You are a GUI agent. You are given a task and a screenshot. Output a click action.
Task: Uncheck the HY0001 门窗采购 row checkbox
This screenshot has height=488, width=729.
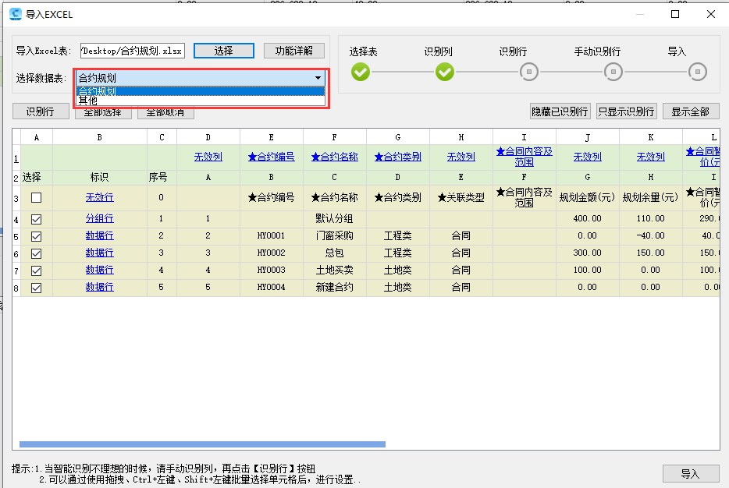[x=36, y=236]
